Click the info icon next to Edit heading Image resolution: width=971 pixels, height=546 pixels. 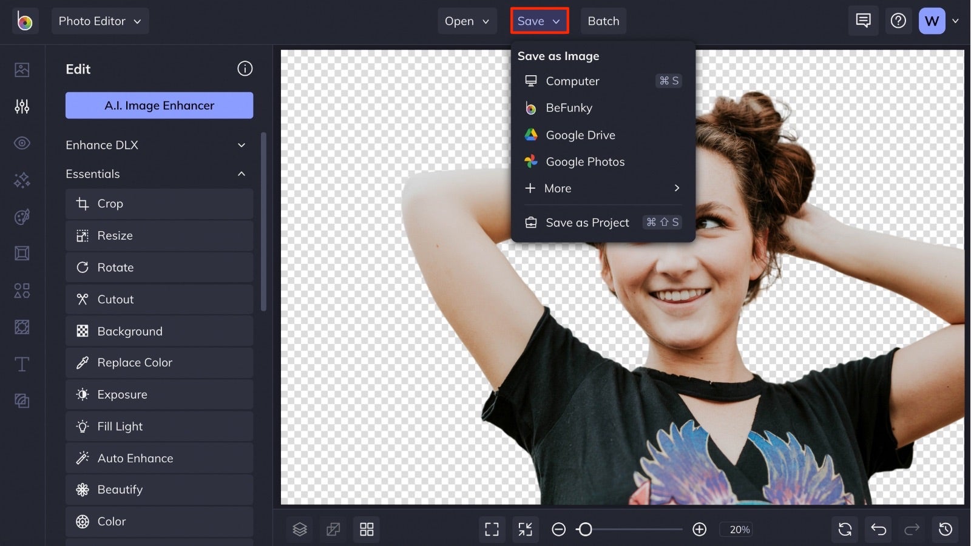245,69
